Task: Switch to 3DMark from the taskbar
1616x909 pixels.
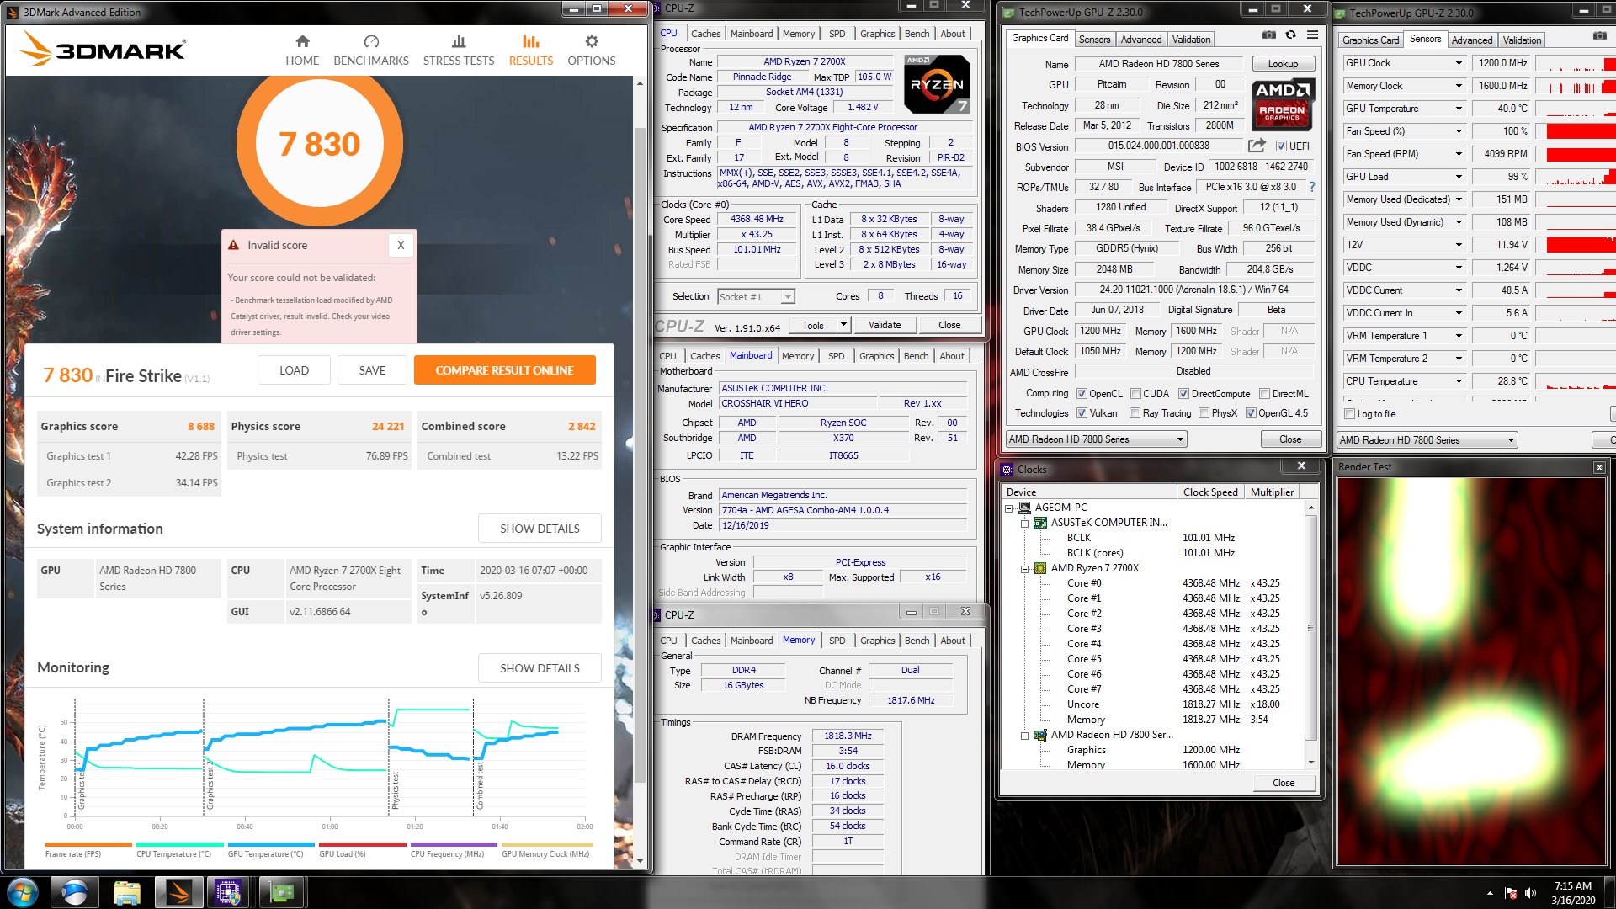Action: click(178, 892)
